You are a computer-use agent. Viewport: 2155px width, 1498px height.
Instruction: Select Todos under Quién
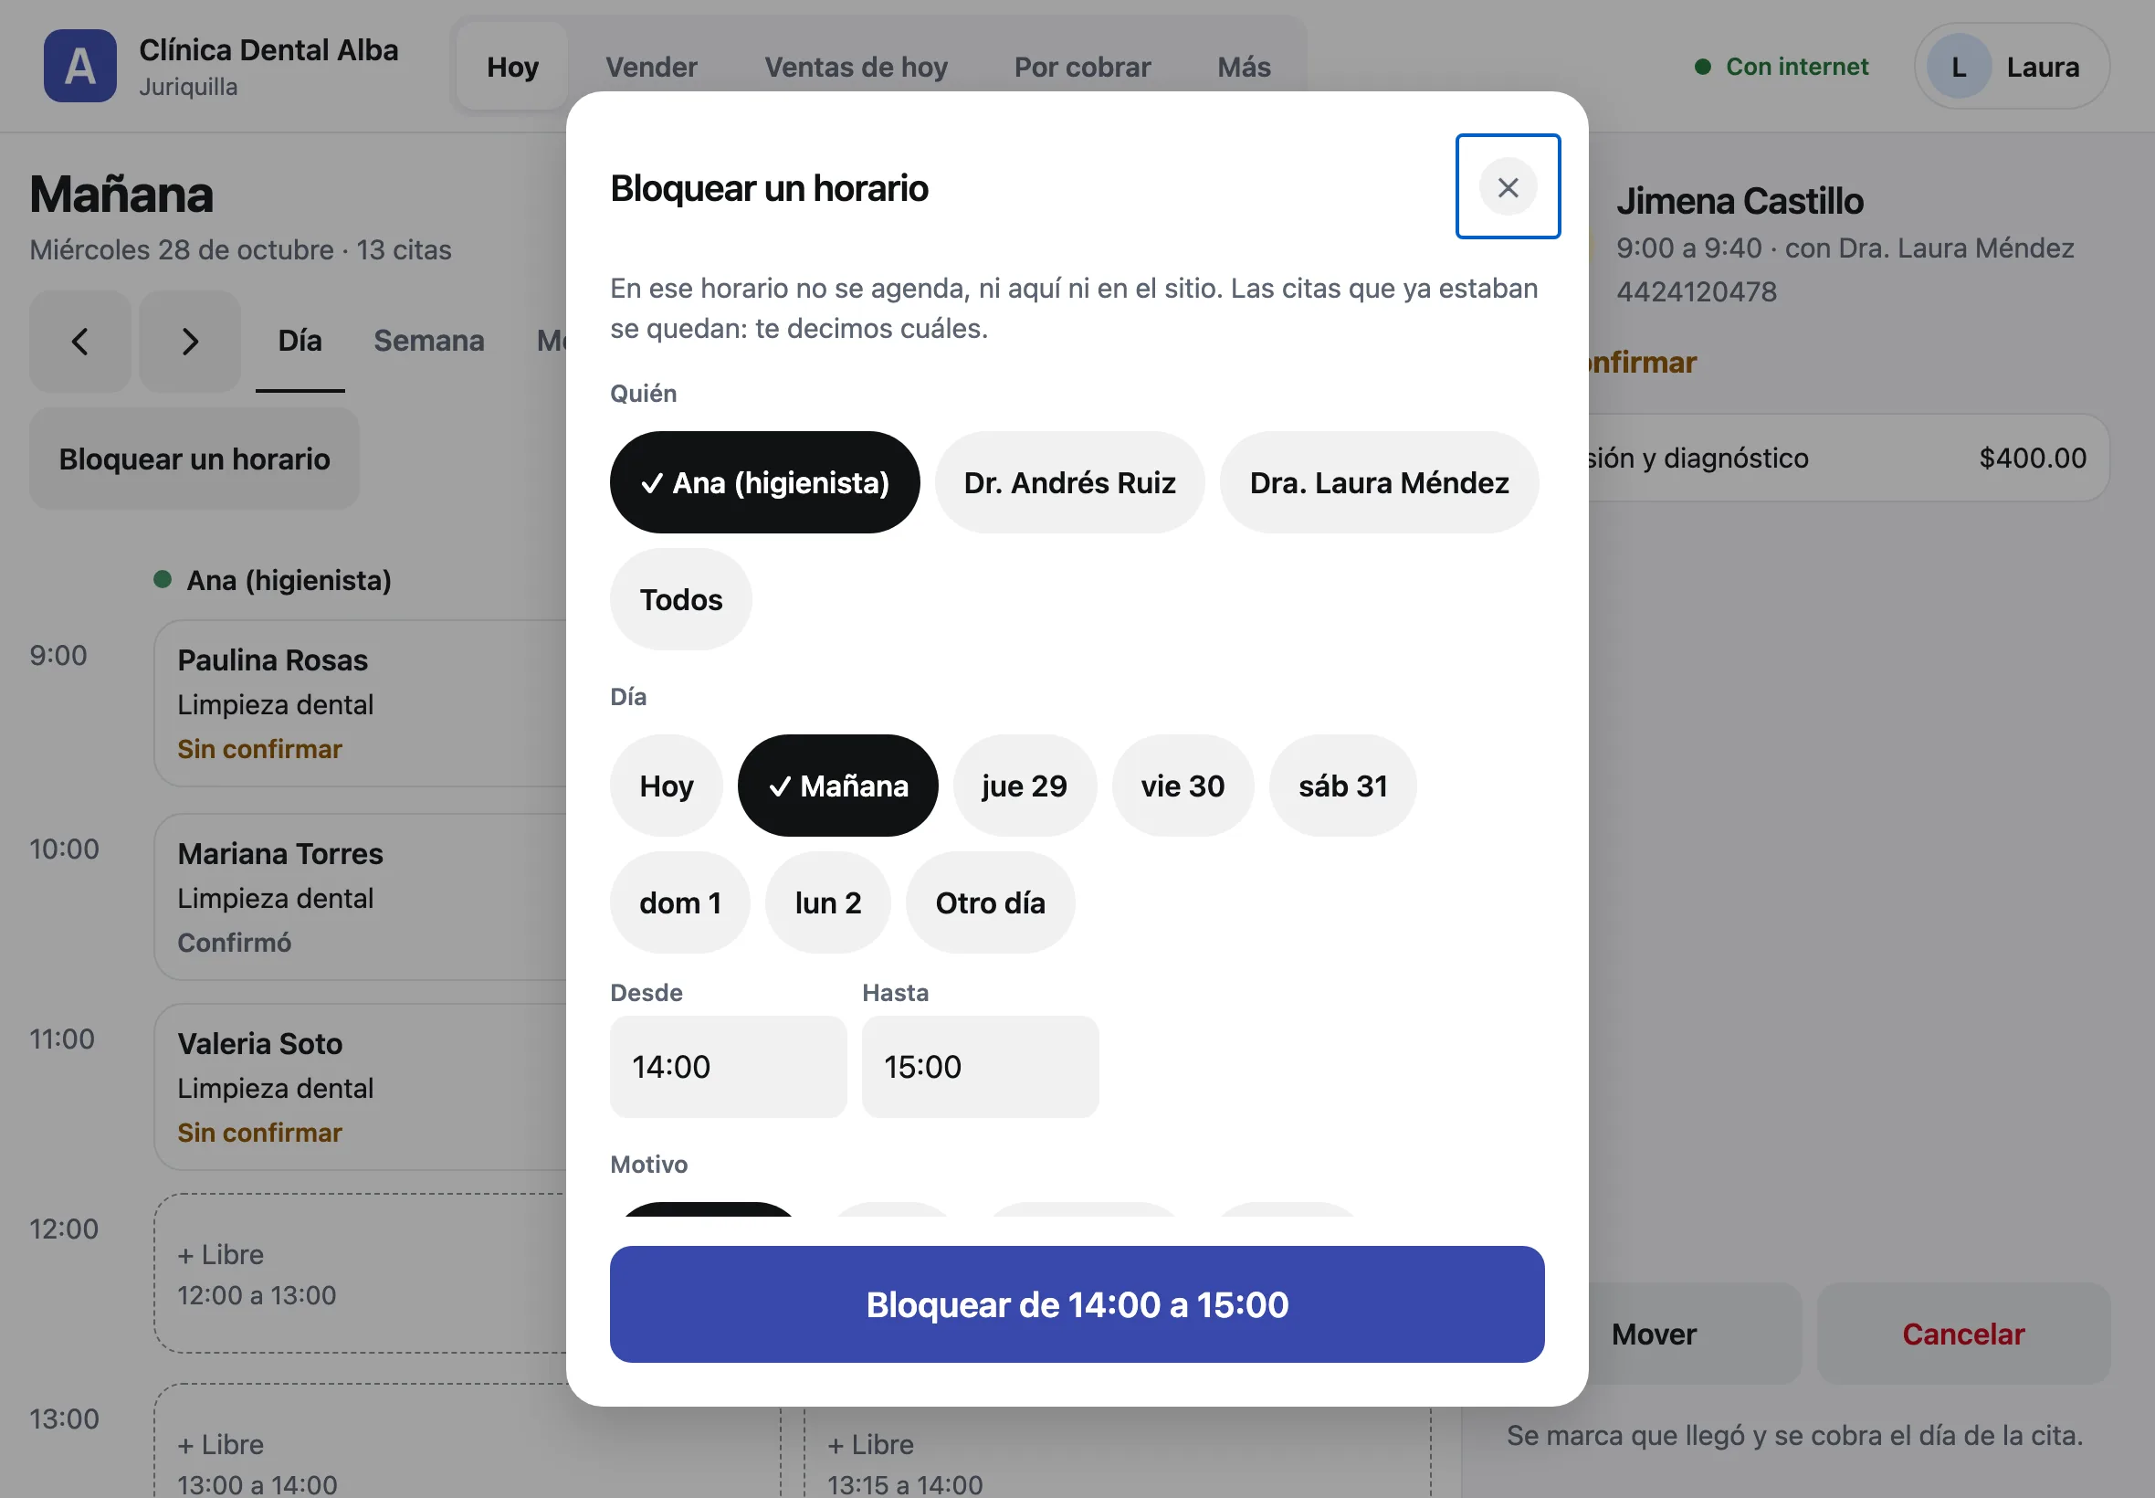pyautogui.click(x=680, y=600)
